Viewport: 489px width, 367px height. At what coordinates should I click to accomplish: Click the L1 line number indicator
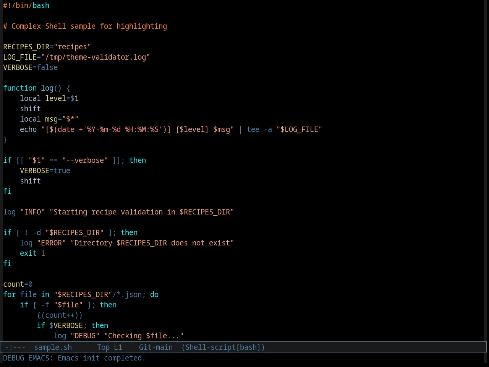118,347
